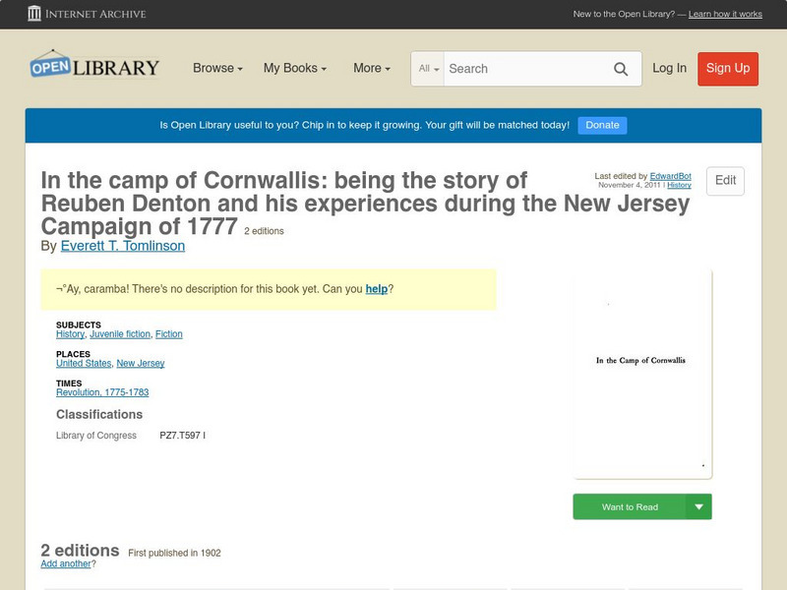This screenshot has width=787, height=590.
Task: Click the Want to Read button
Action: [630, 507]
